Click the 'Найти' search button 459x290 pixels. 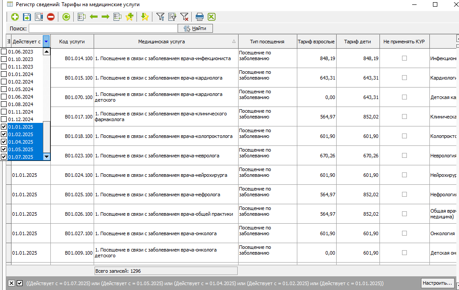tap(195, 28)
